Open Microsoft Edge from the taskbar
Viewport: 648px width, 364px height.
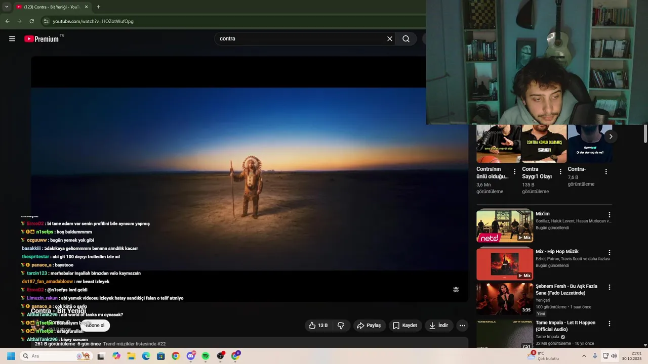pyautogui.click(x=146, y=356)
